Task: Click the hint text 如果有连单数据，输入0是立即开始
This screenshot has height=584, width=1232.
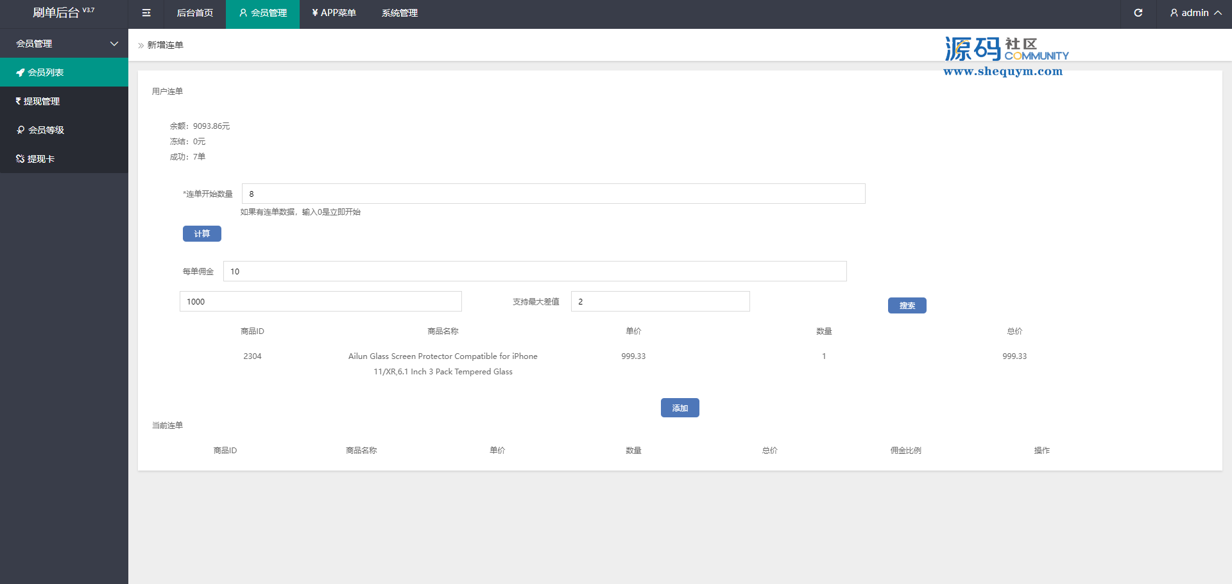Action: coord(300,212)
